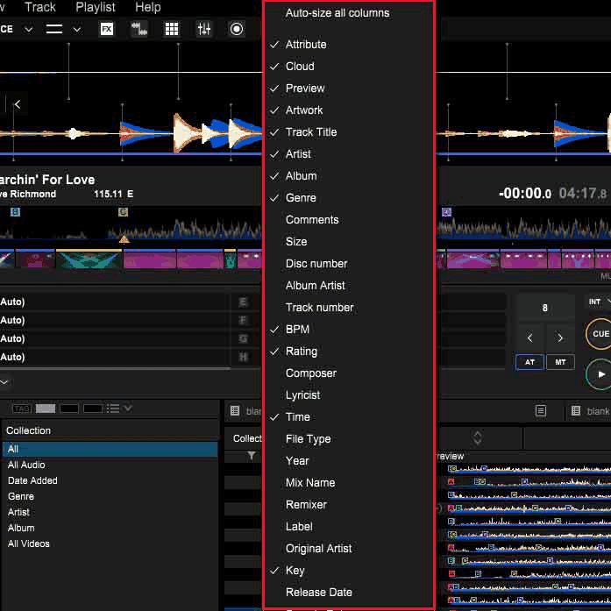Open the FX panel icon
Image resolution: width=611 pixels, height=611 pixels.
tap(107, 29)
